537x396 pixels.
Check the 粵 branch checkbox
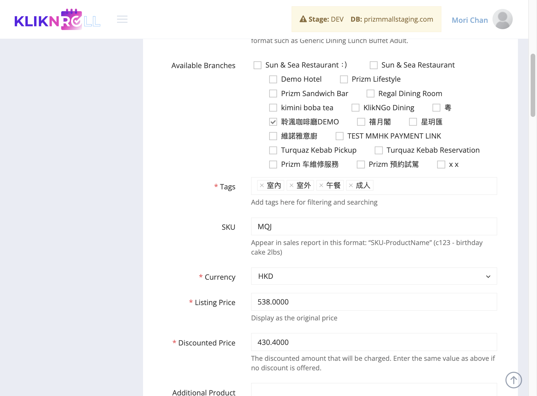[x=436, y=108]
